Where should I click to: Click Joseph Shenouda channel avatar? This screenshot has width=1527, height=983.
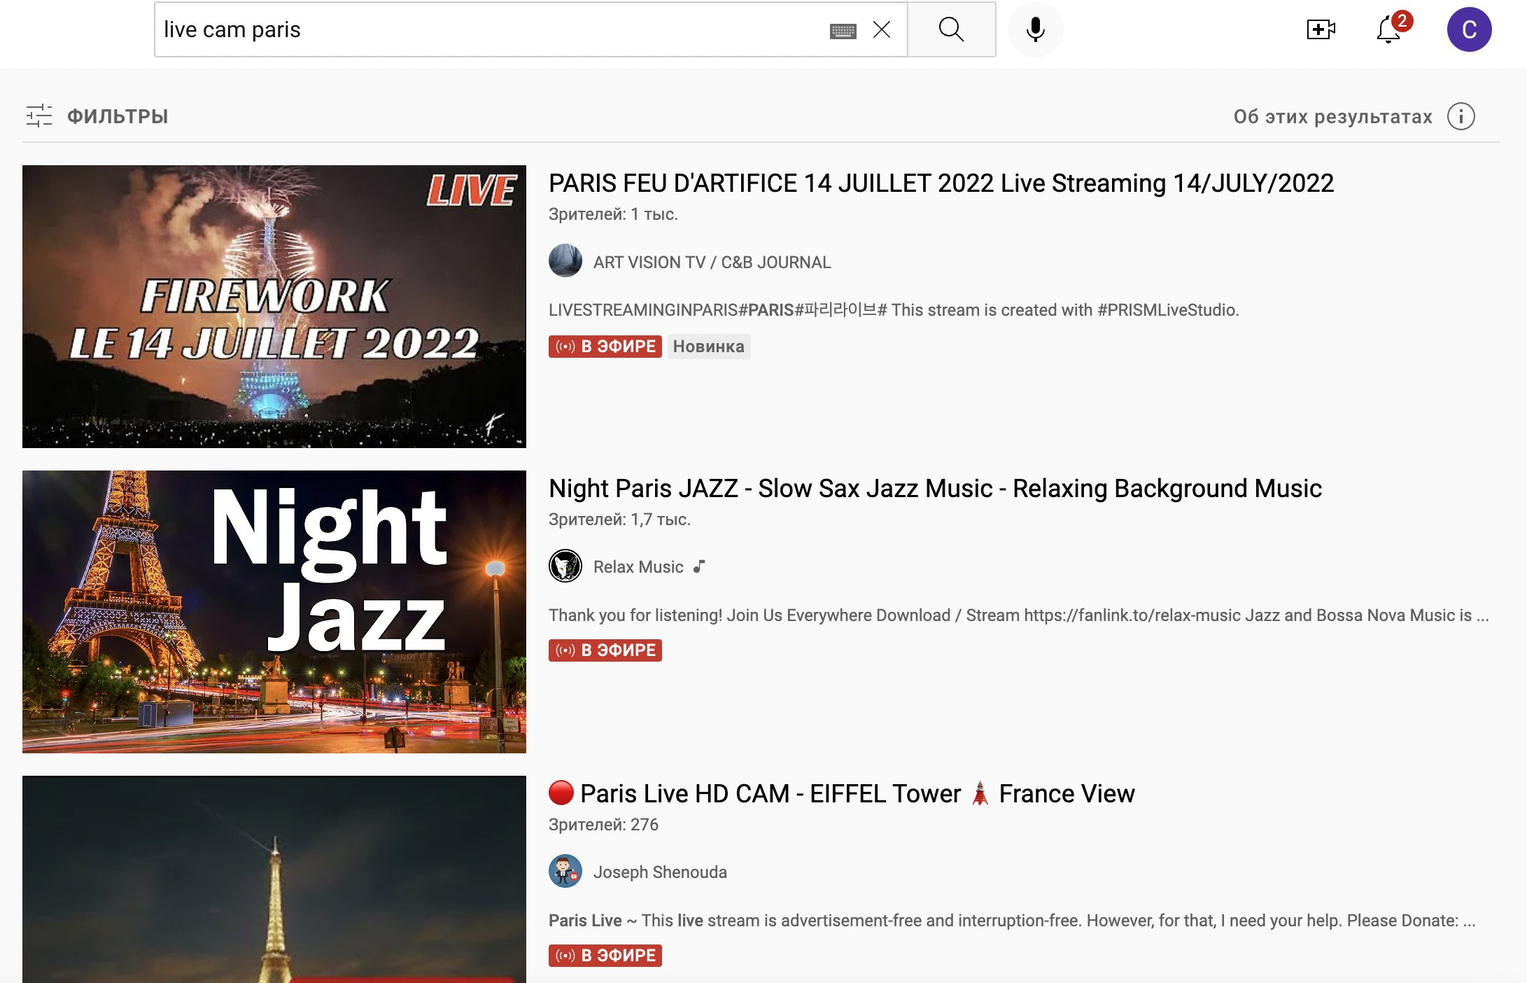[x=565, y=872]
